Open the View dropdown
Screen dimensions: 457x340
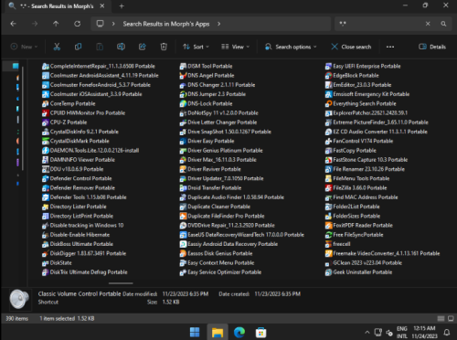[235, 47]
